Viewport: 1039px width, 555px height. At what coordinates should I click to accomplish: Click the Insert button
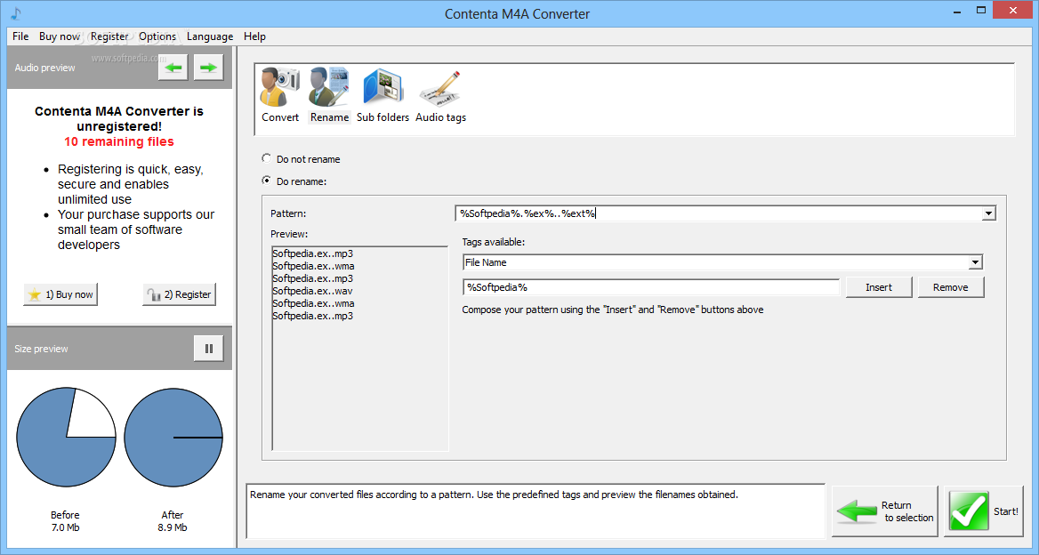click(x=879, y=286)
